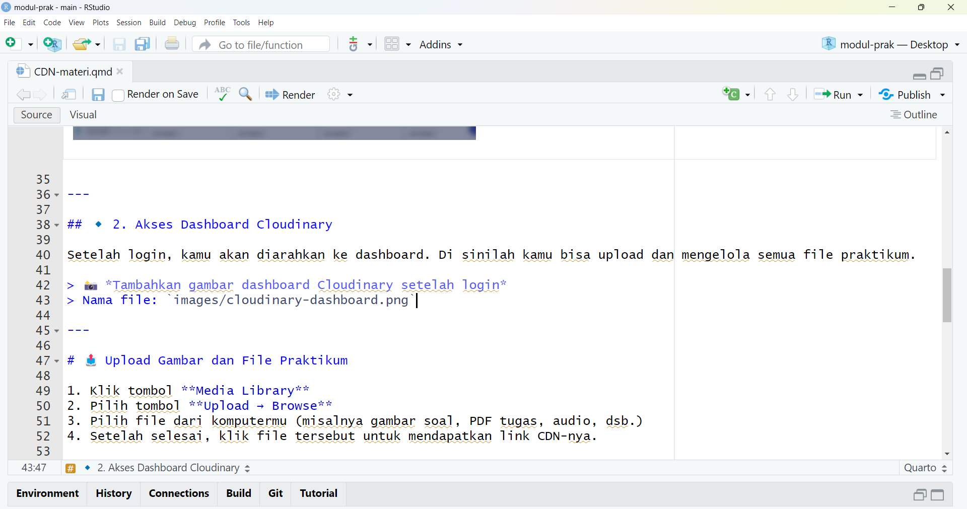
Task: Switch to Source editor mode
Action: pyautogui.click(x=37, y=115)
